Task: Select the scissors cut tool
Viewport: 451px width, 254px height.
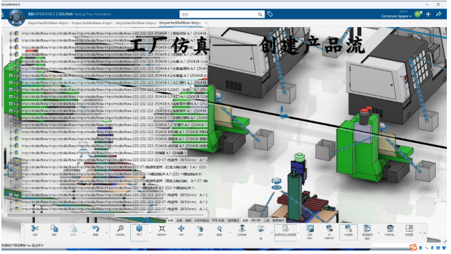Action: (x=35, y=230)
